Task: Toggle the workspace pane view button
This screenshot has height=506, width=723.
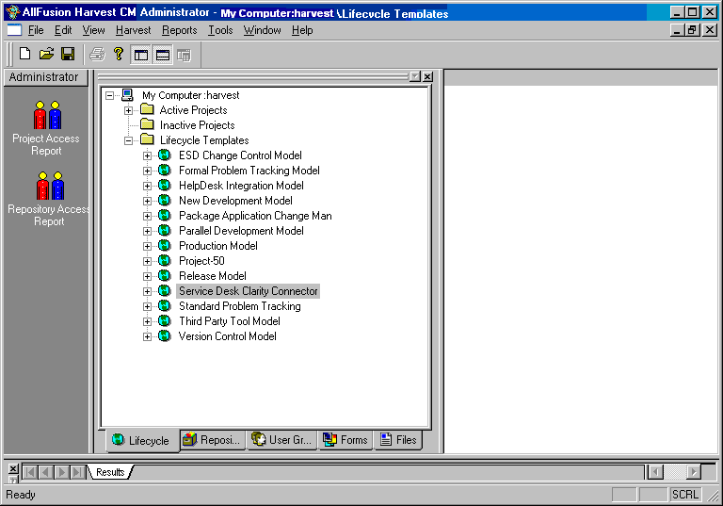Action: point(141,55)
